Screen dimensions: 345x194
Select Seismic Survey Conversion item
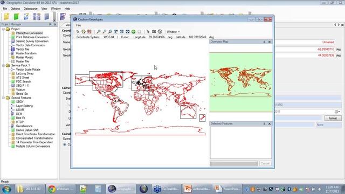[x=32, y=41]
